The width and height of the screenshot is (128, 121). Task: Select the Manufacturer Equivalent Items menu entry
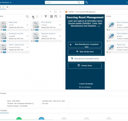[x=87, y=59]
